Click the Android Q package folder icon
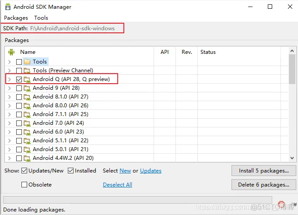The image size is (298, 215). 27,79
